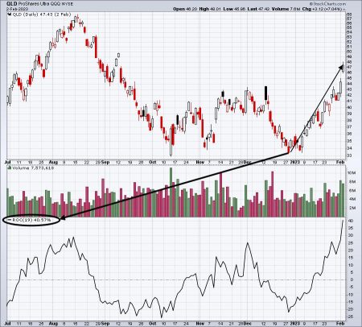The height and width of the screenshot is (327, 362).
Task: Click the tallest October volume bar
Action: point(171,192)
